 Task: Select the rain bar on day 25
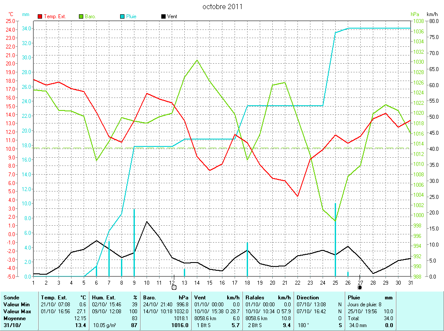click(x=335, y=240)
